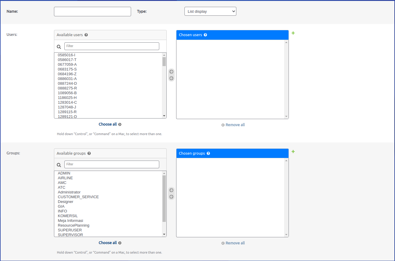395x261 pixels.
Task: Click Remove all under Chosen users
Action: pos(233,125)
